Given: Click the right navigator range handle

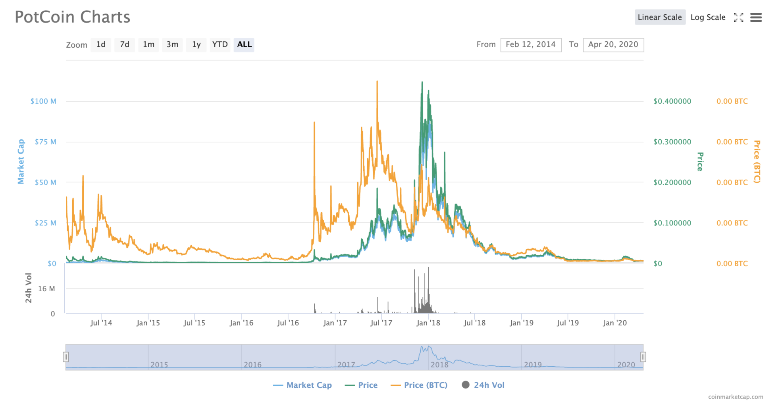Looking at the screenshot, I should [643, 357].
